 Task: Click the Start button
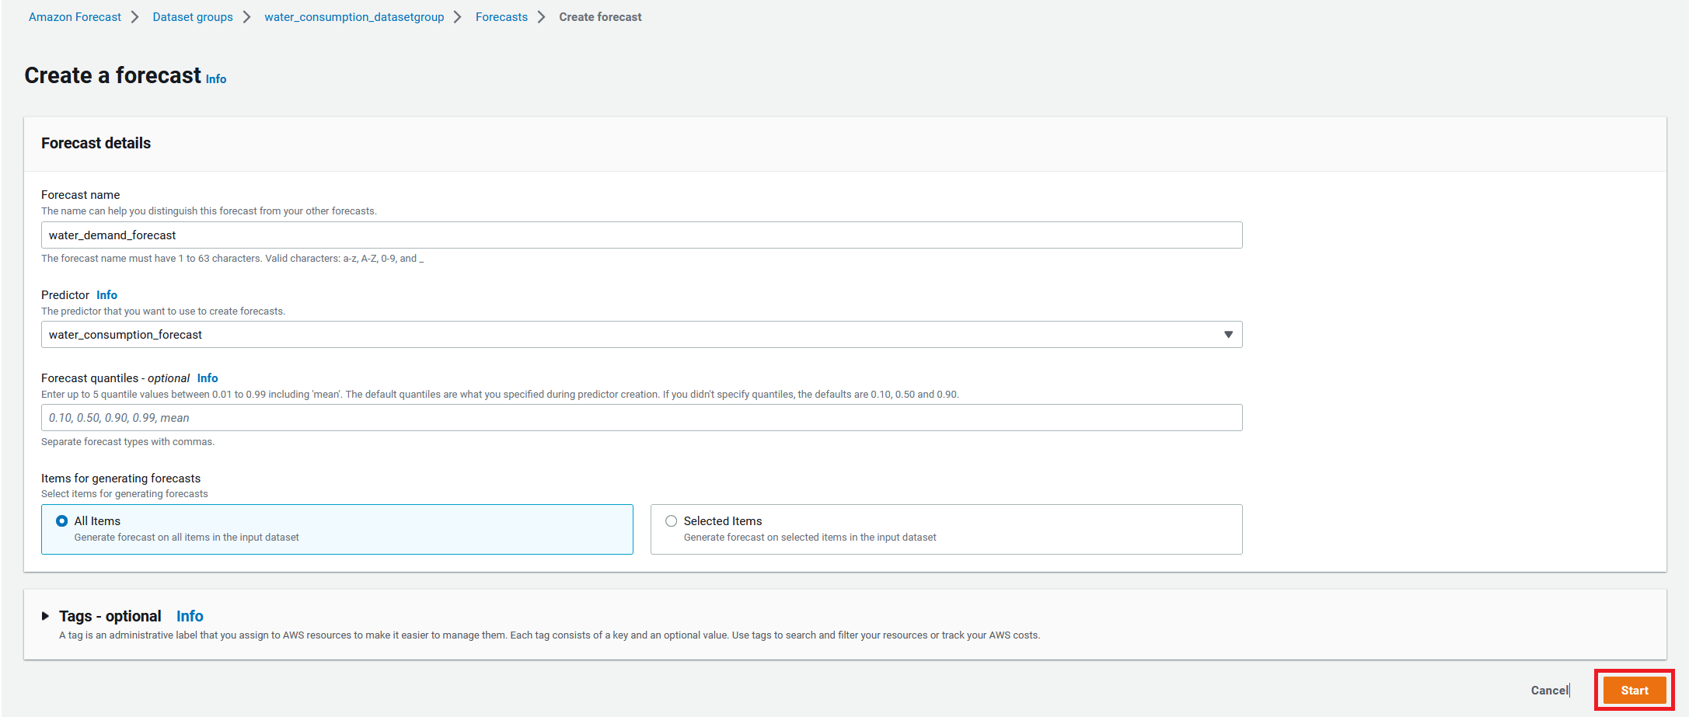tap(1634, 690)
